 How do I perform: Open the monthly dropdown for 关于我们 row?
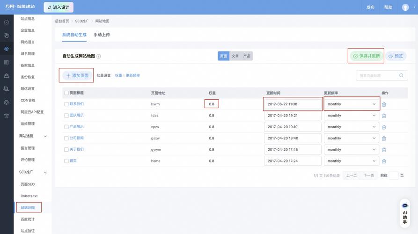[351, 150]
